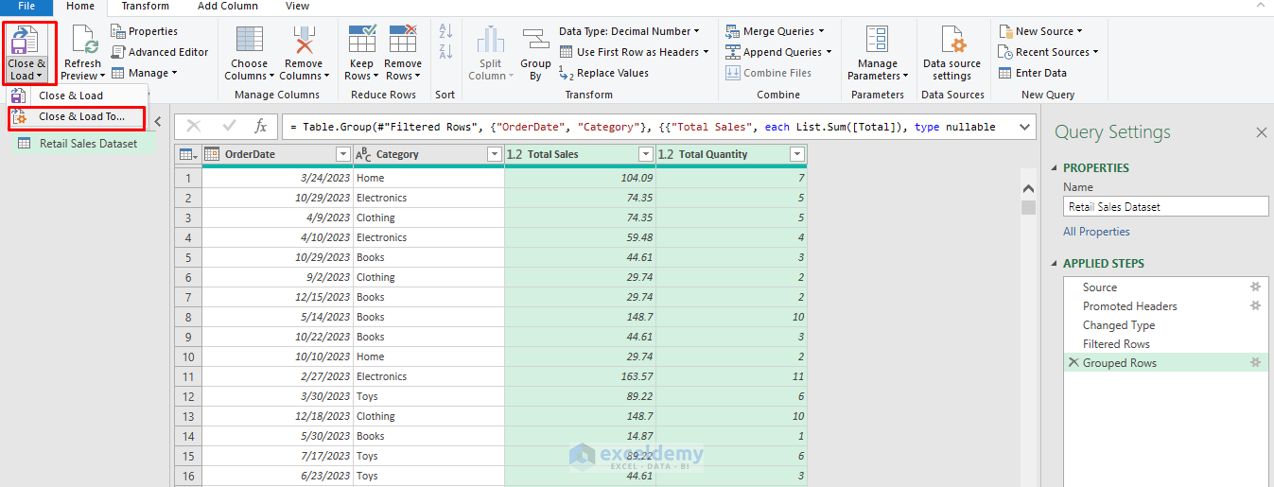Switch to the Transform tab
1274x487 pixels.
[x=145, y=7]
